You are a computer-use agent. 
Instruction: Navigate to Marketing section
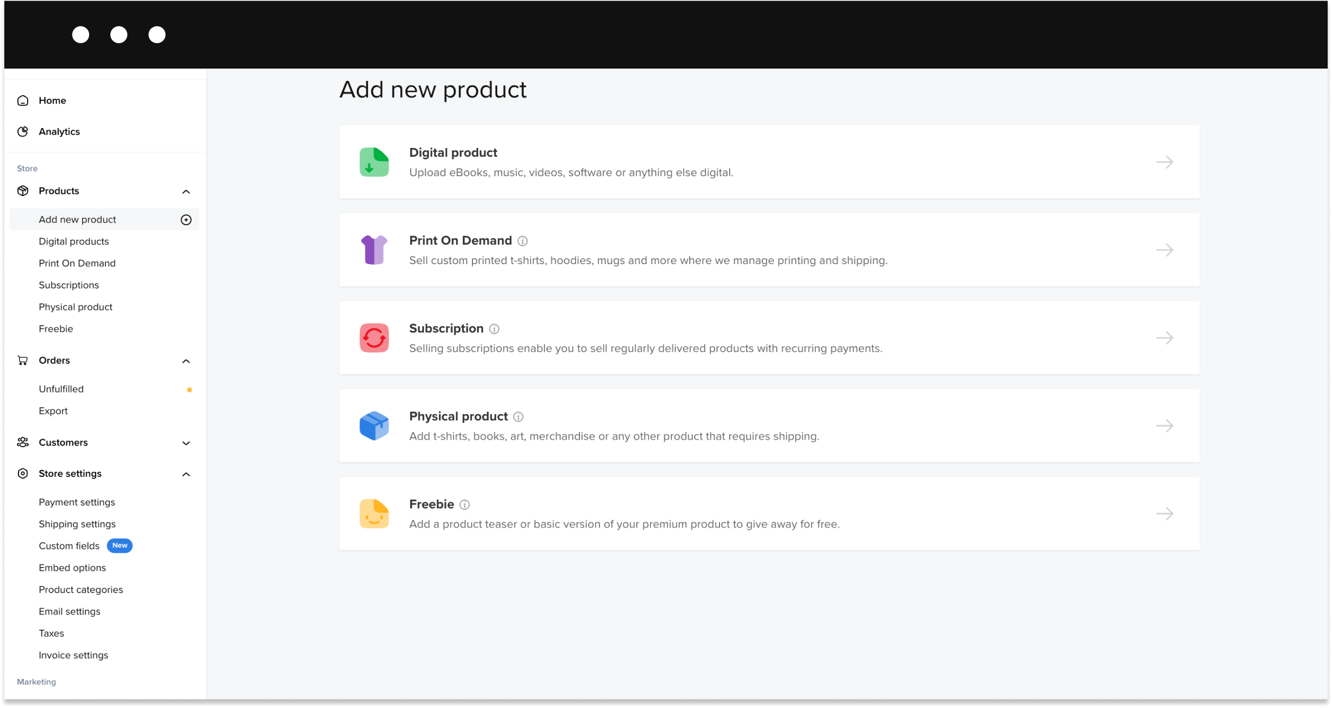[36, 680]
